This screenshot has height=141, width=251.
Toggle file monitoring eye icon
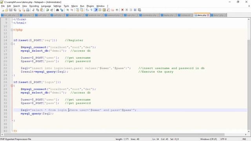(117, 10)
